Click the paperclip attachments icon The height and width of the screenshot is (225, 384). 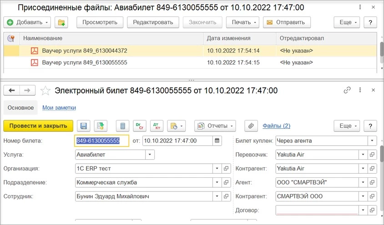(251, 126)
